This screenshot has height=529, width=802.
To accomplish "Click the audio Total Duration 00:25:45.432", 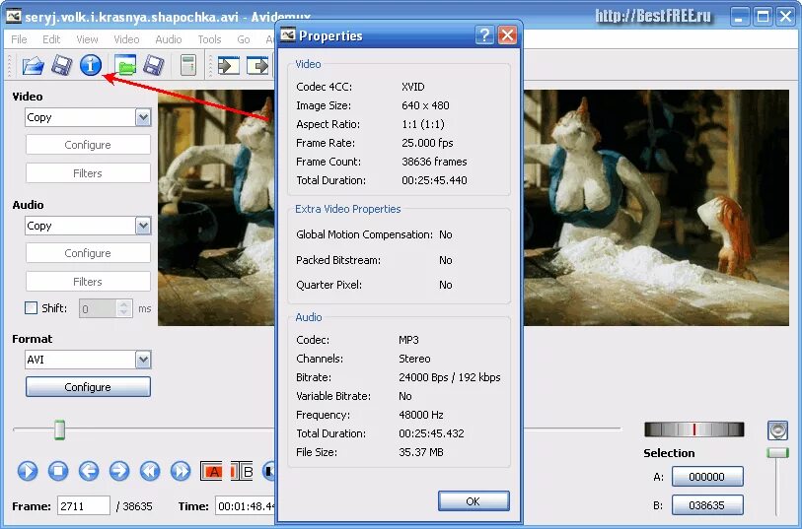I will tap(432, 433).
